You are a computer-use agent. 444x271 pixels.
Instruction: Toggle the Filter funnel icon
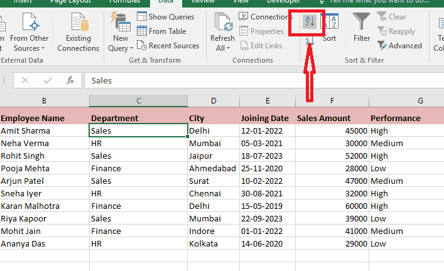[361, 26]
